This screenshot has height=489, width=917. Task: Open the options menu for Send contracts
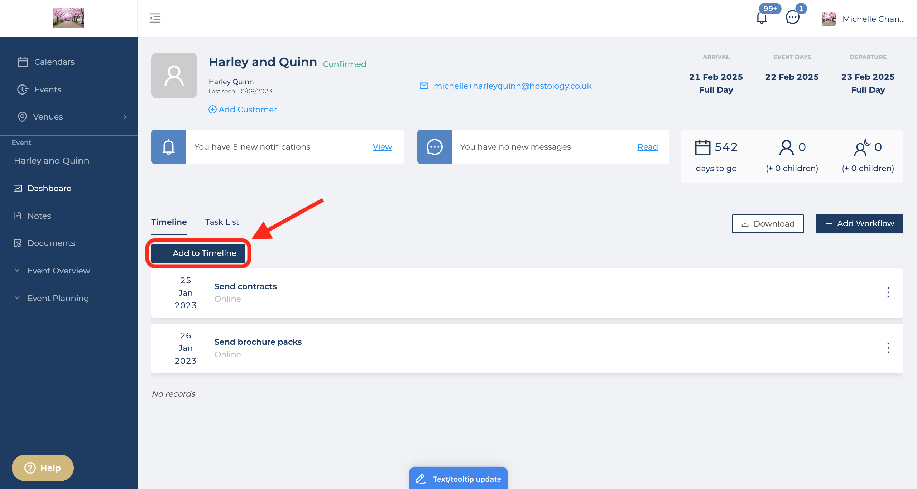click(x=888, y=292)
